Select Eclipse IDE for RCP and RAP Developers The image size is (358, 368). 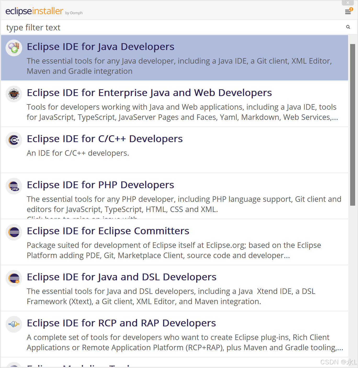[121, 323]
